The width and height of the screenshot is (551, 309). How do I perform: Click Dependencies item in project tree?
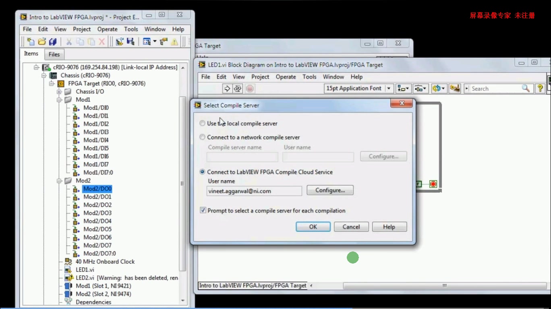[x=93, y=302]
